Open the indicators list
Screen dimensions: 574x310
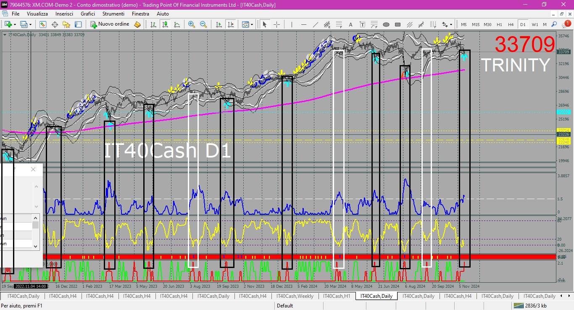click(x=245, y=24)
